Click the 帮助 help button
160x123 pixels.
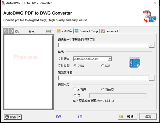[11, 117]
